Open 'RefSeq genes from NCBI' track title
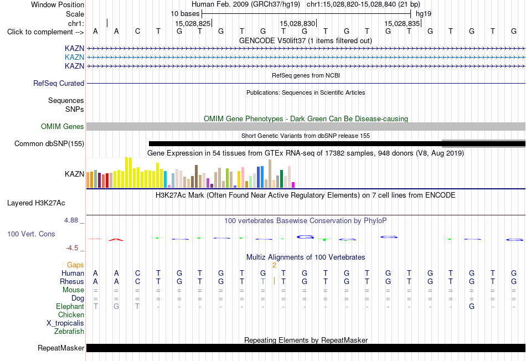Screen dimensions: 526x361 pyautogui.click(x=306, y=75)
